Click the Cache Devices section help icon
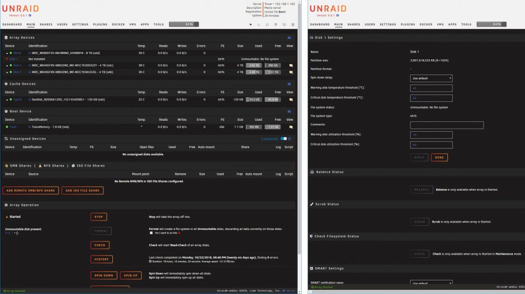The image size is (525, 294). 289,84
